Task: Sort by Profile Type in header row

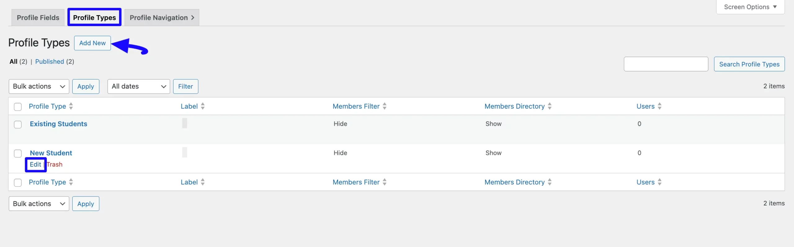Action: (47, 106)
